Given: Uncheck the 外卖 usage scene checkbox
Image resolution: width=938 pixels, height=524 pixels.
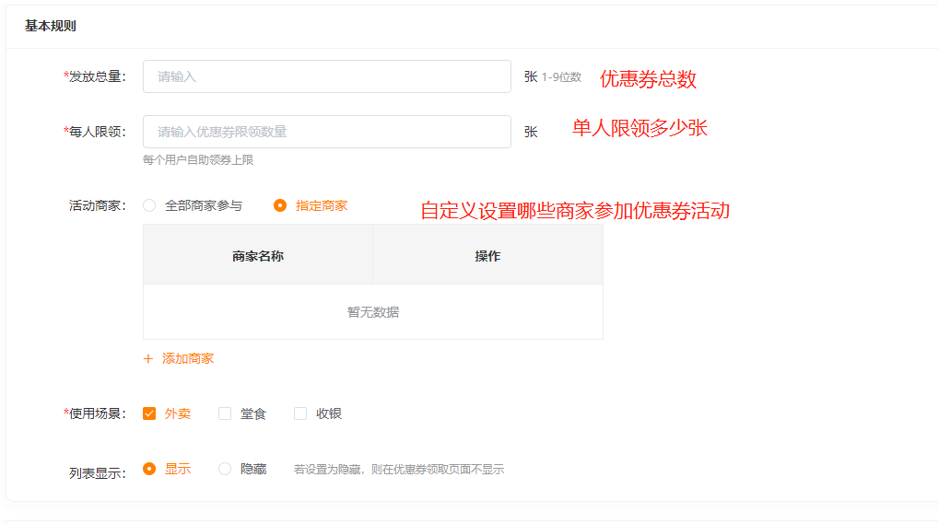Looking at the screenshot, I should point(149,413).
